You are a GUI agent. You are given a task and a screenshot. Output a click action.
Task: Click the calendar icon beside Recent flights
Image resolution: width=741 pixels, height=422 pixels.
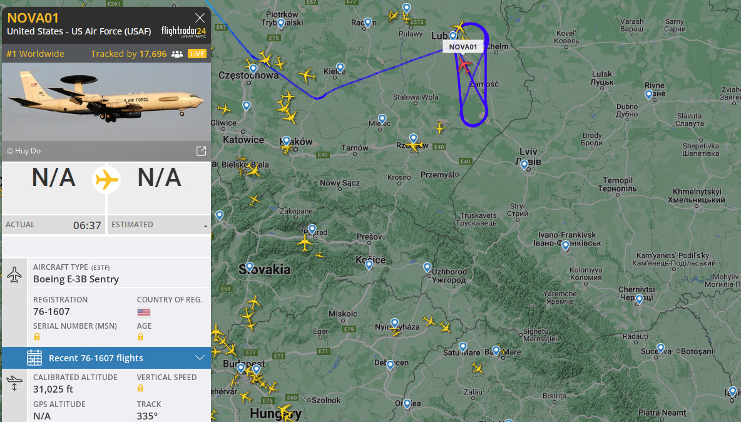coord(34,358)
